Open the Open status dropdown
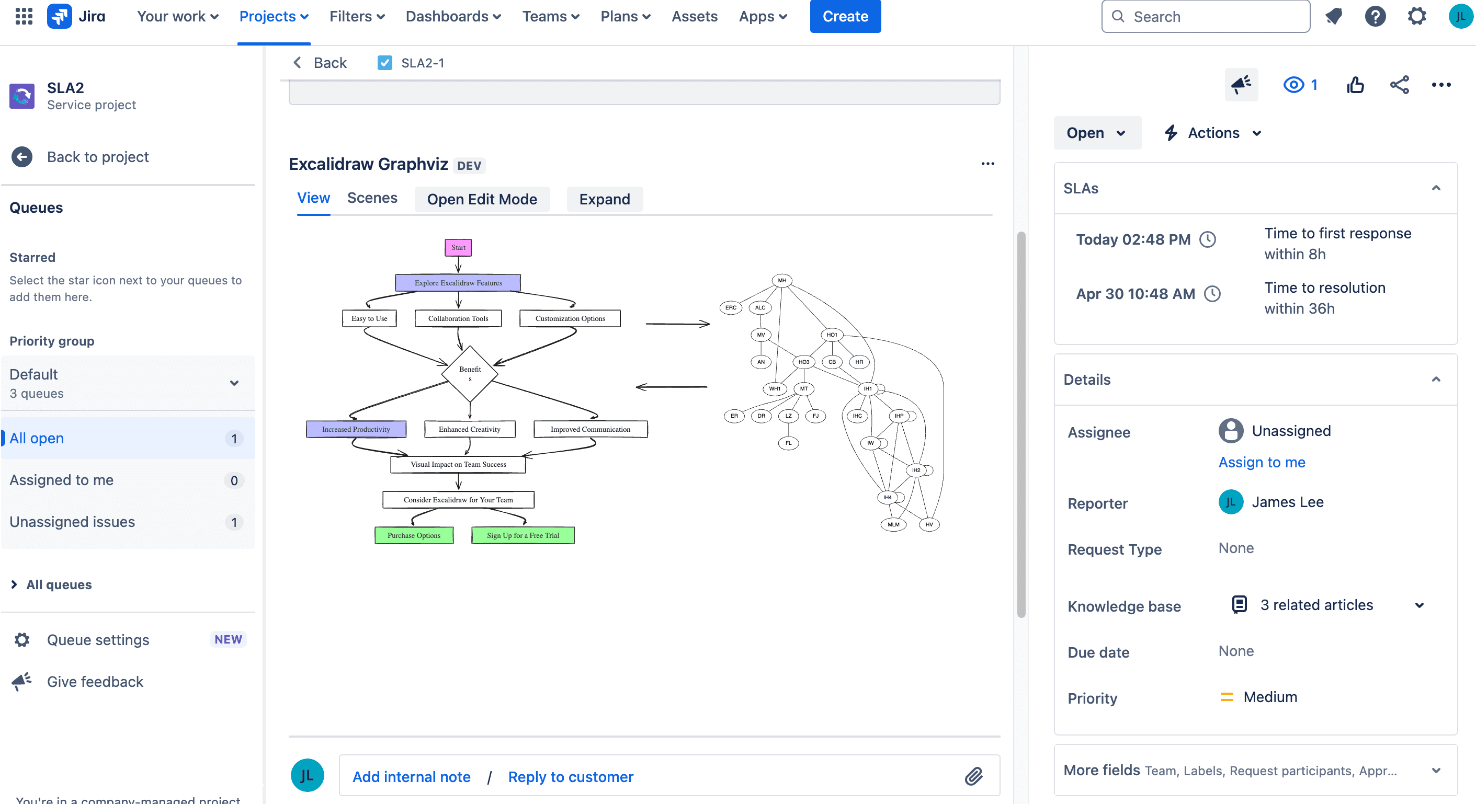 pos(1097,133)
